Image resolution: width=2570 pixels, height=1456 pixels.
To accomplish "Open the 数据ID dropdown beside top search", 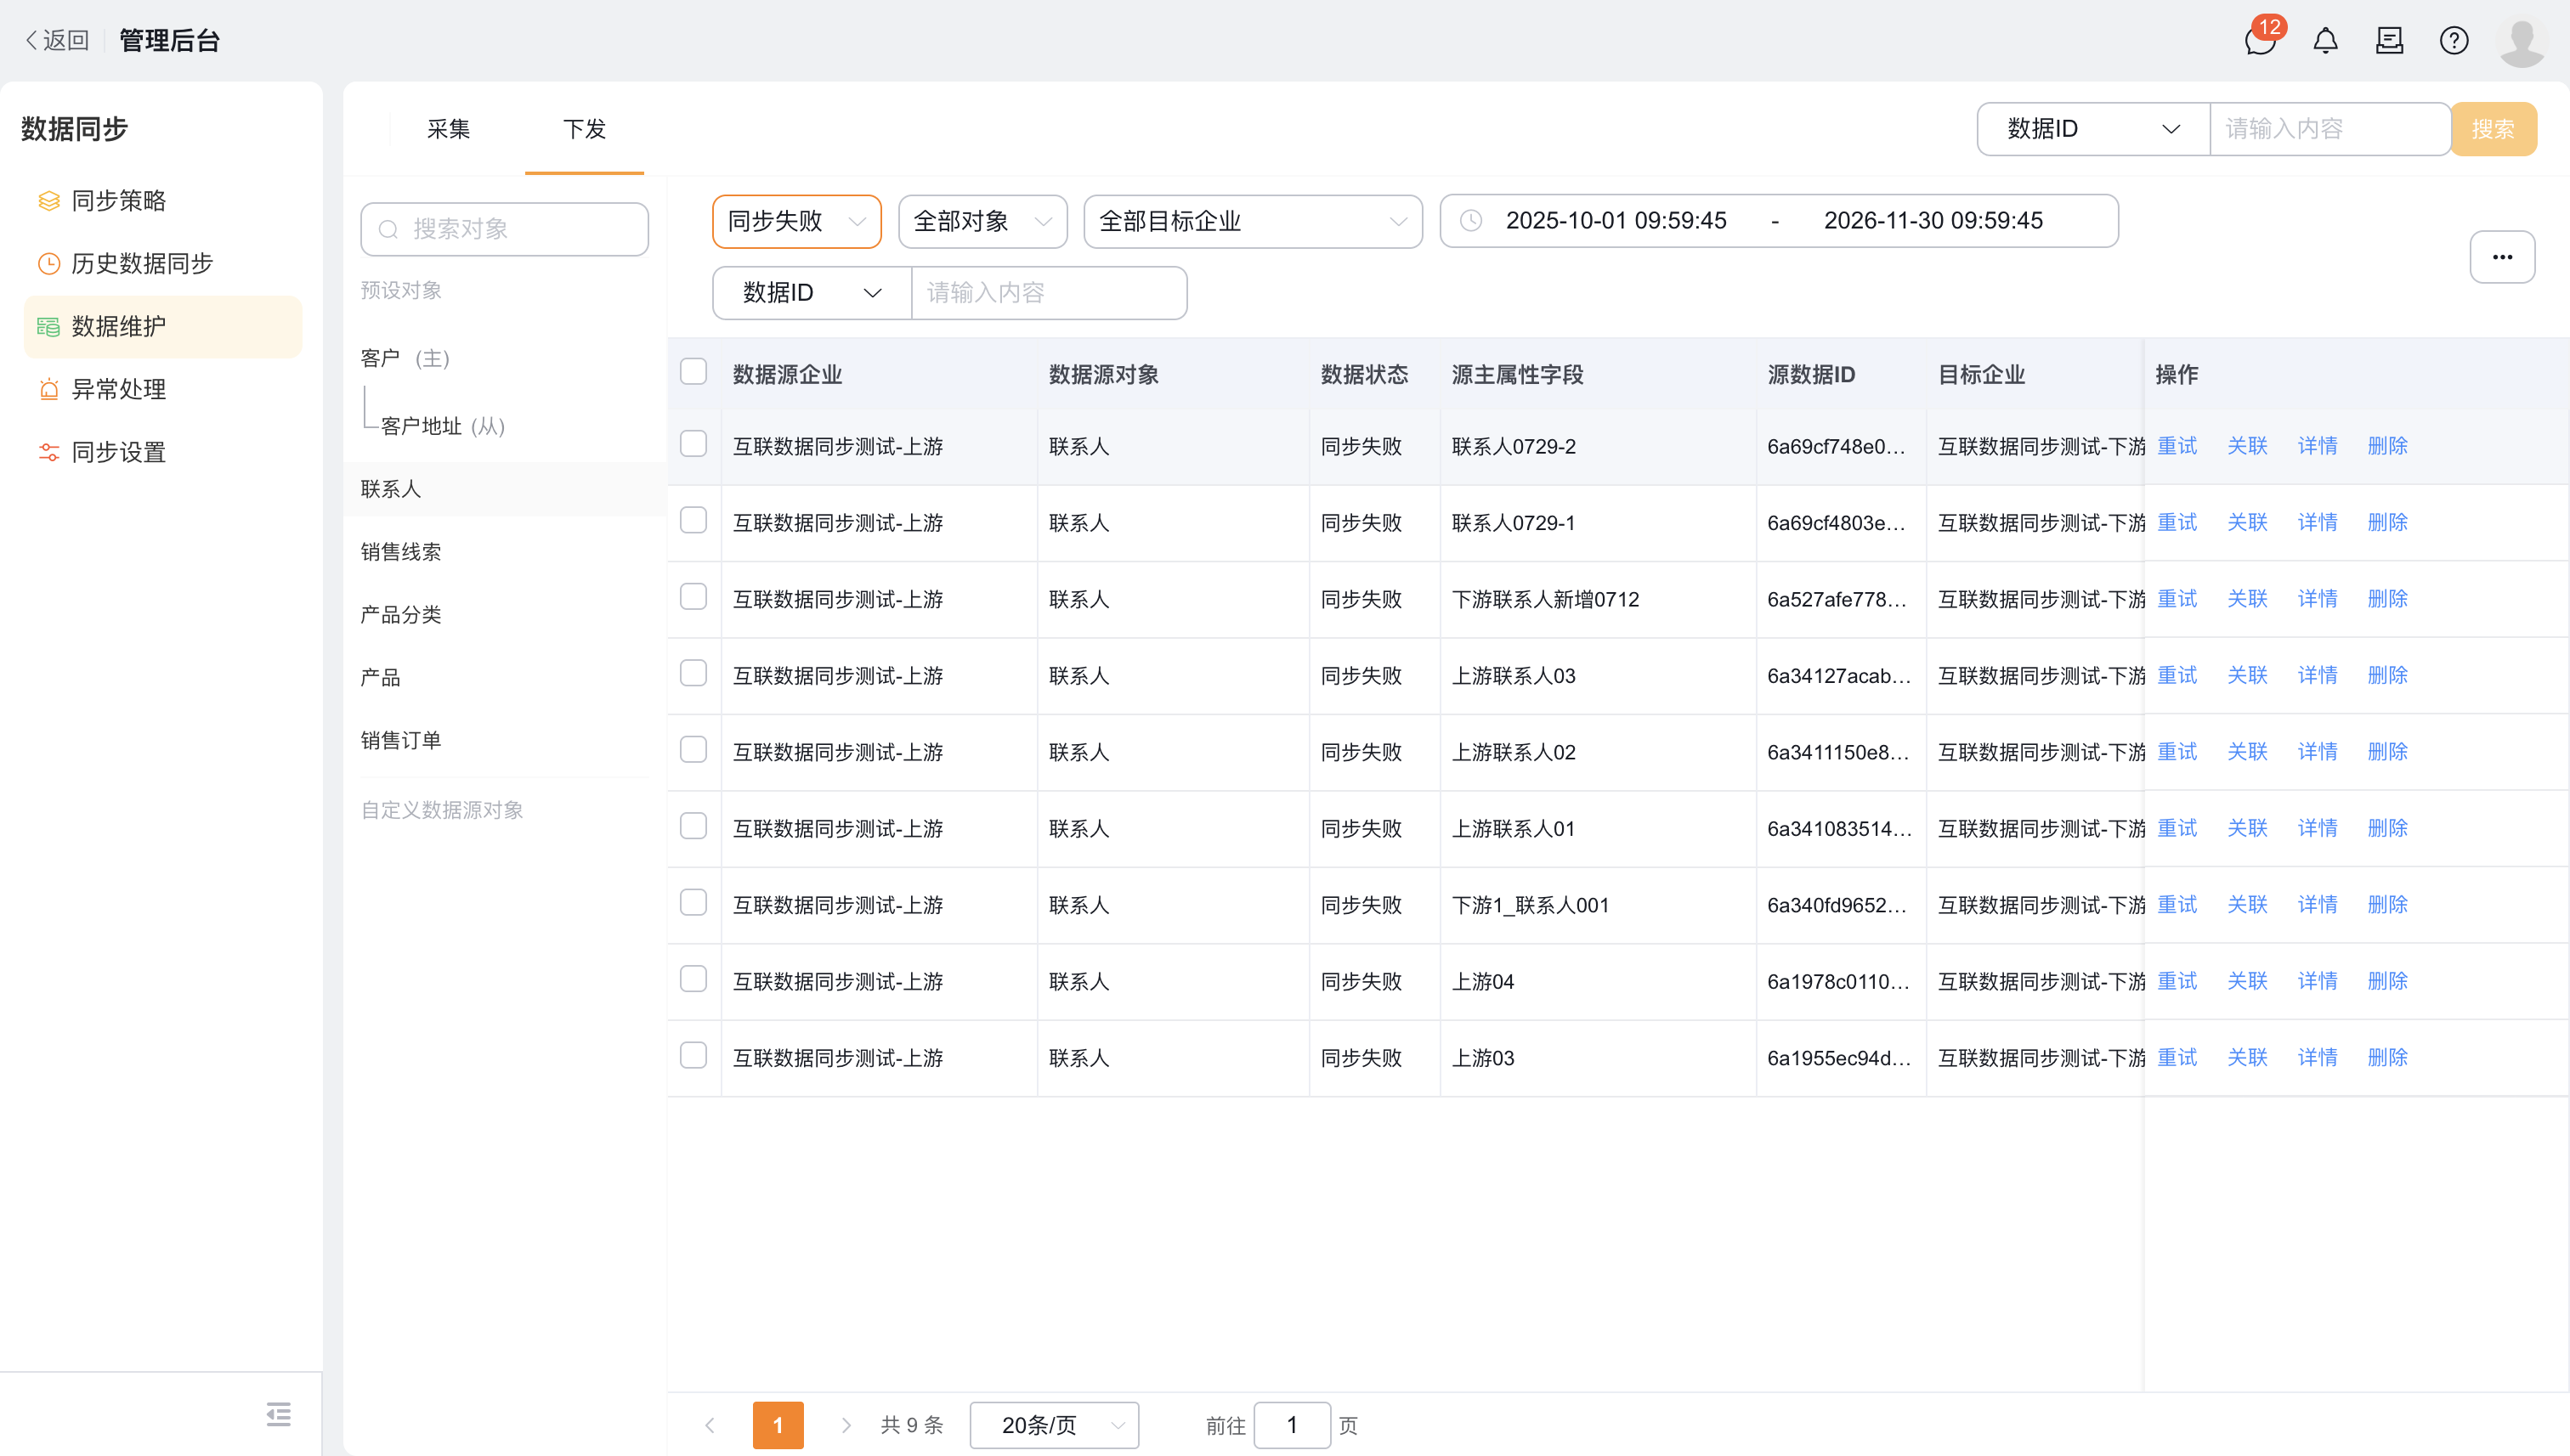I will point(2093,129).
